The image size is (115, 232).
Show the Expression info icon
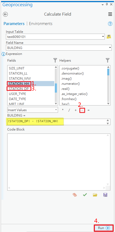[x=4, y=54]
